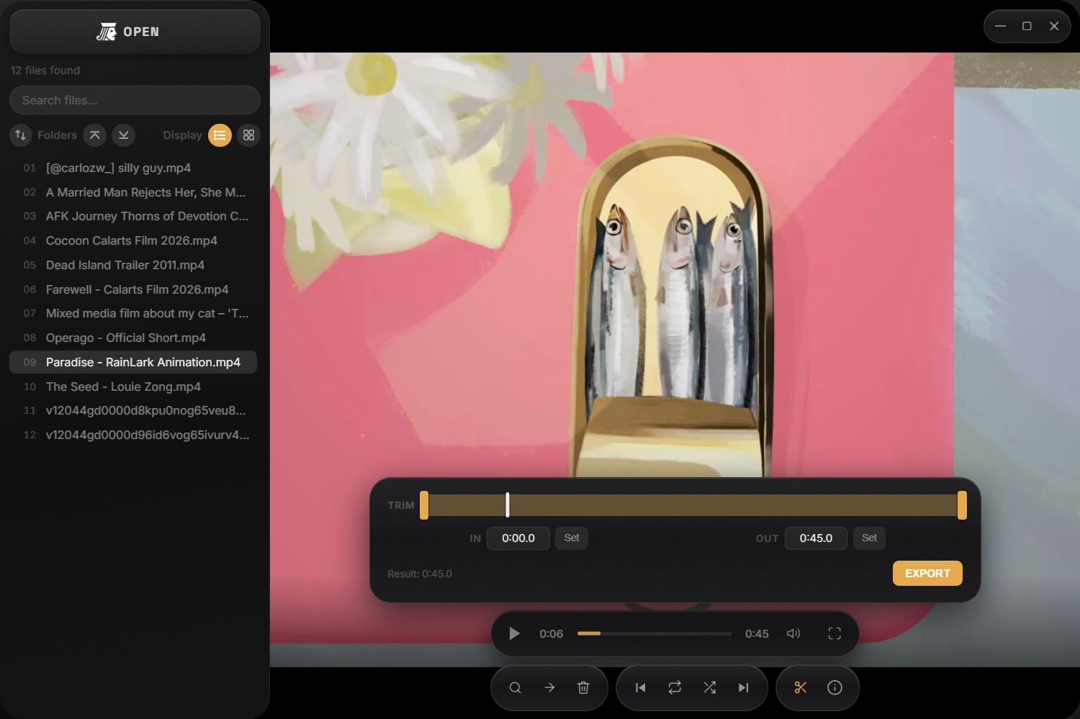Viewport: 1080px width, 719px height.
Task: Switch to grid display view
Action: pyautogui.click(x=249, y=135)
